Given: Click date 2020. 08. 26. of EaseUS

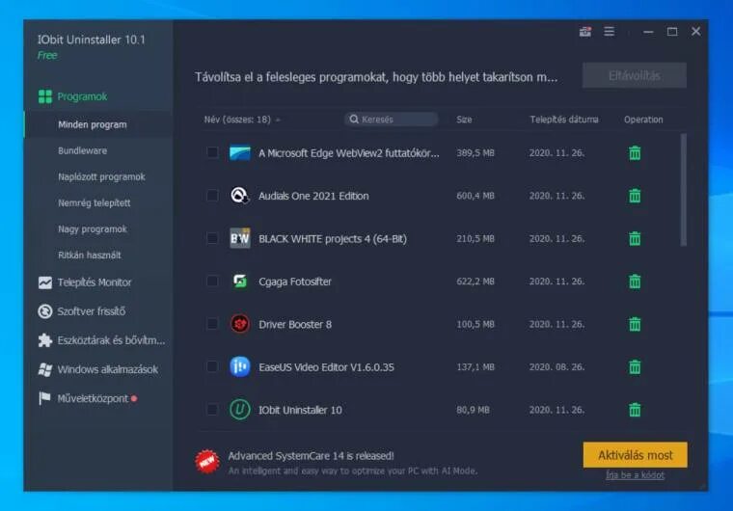Looking at the screenshot, I should [557, 367].
